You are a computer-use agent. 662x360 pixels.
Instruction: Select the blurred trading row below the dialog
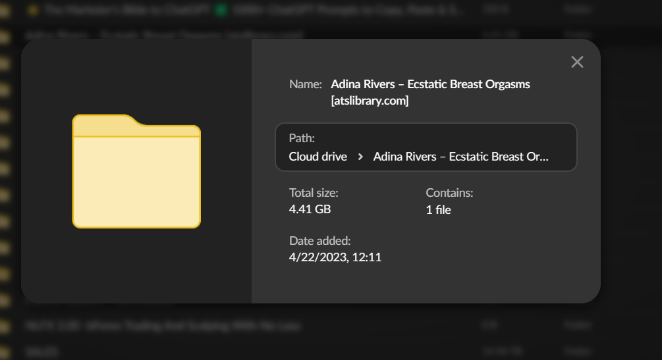coord(163,325)
